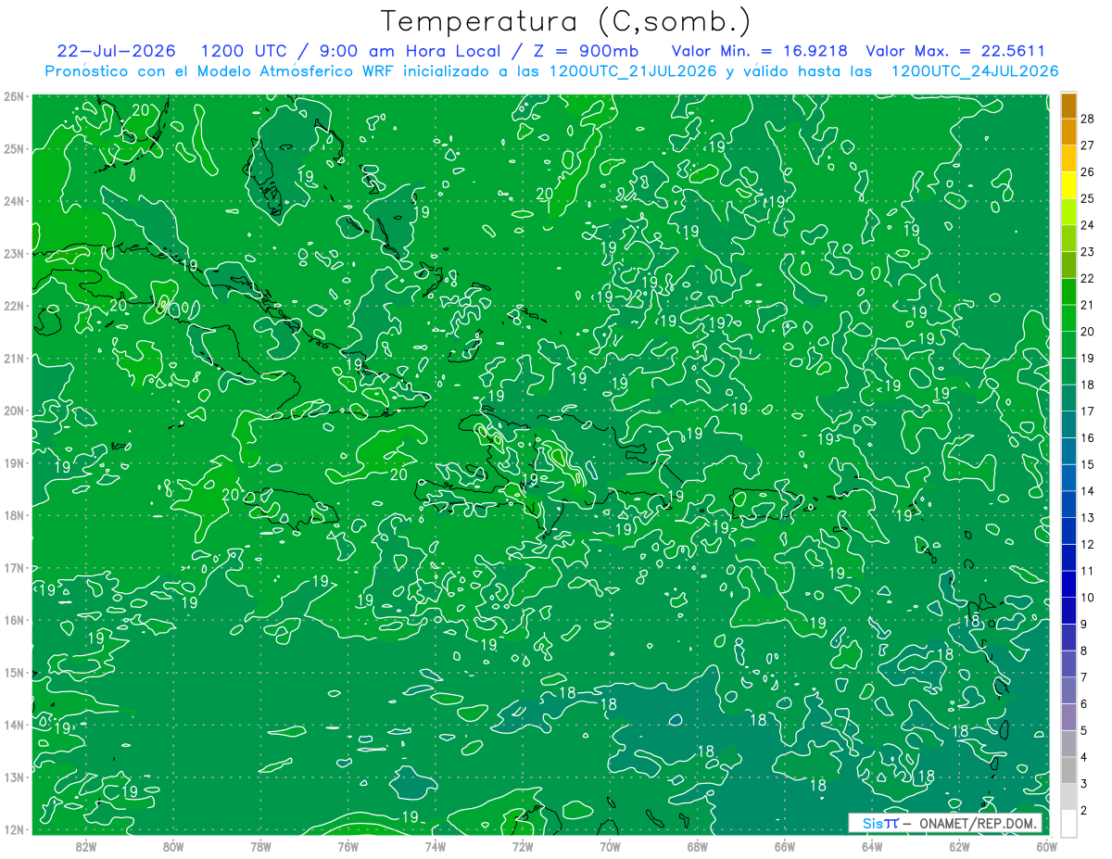Click the SisTT ONAMET/REP.DOM. logo box
Viewport: 1112px width, 859px height.
pyautogui.click(x=945, y=823)
